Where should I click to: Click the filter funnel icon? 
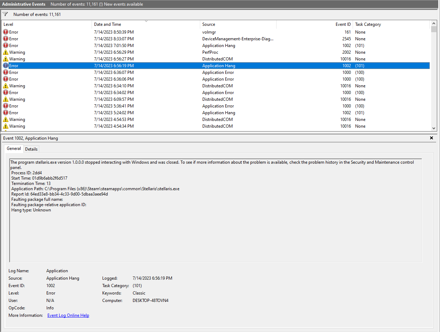[5, 14]
